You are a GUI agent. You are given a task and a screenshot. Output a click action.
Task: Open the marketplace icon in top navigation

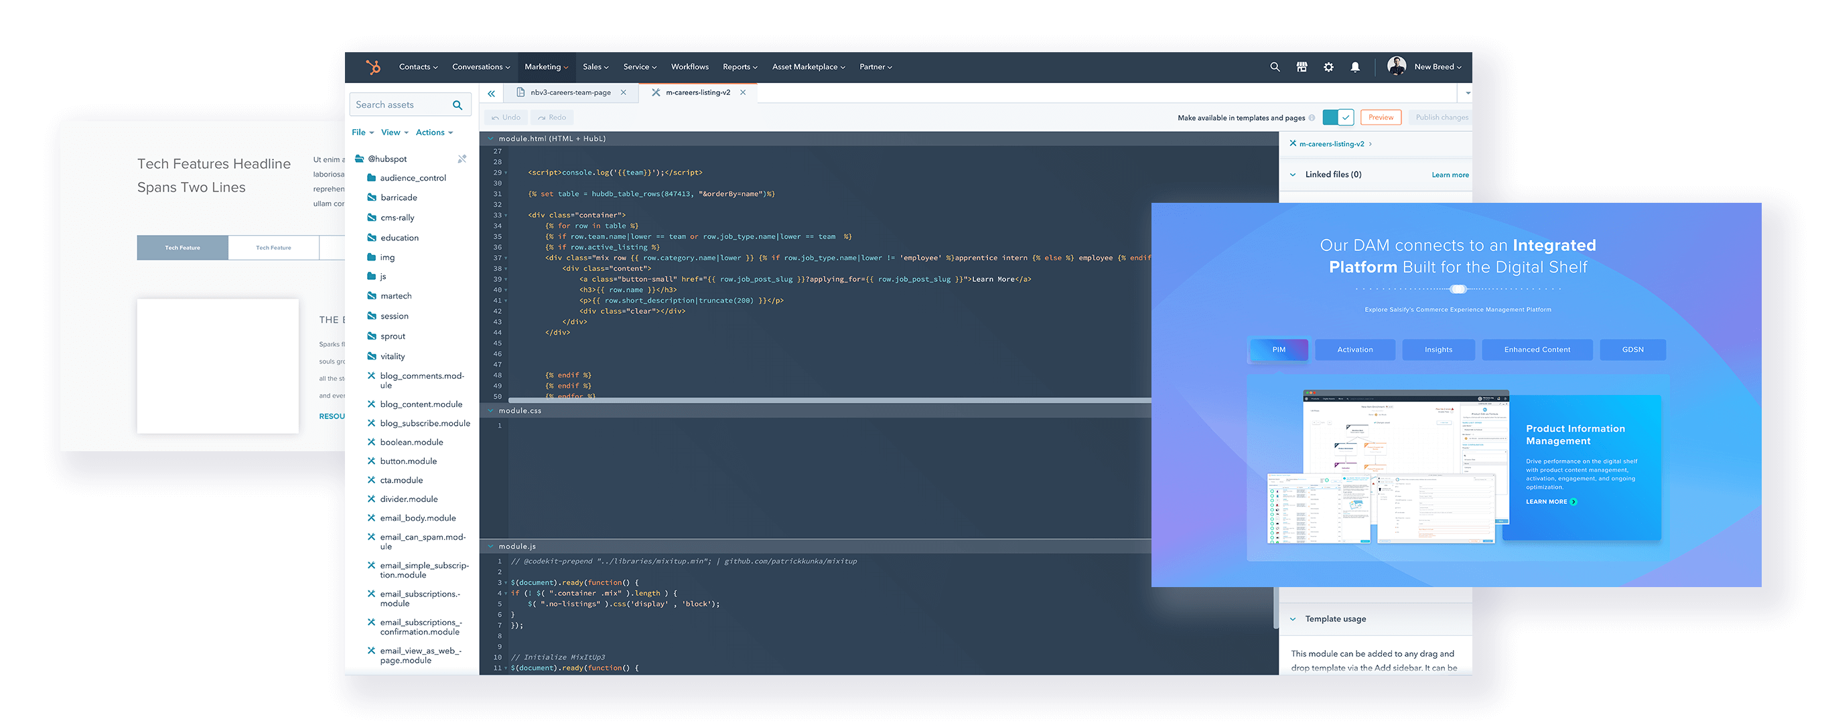coord(1302,67)
